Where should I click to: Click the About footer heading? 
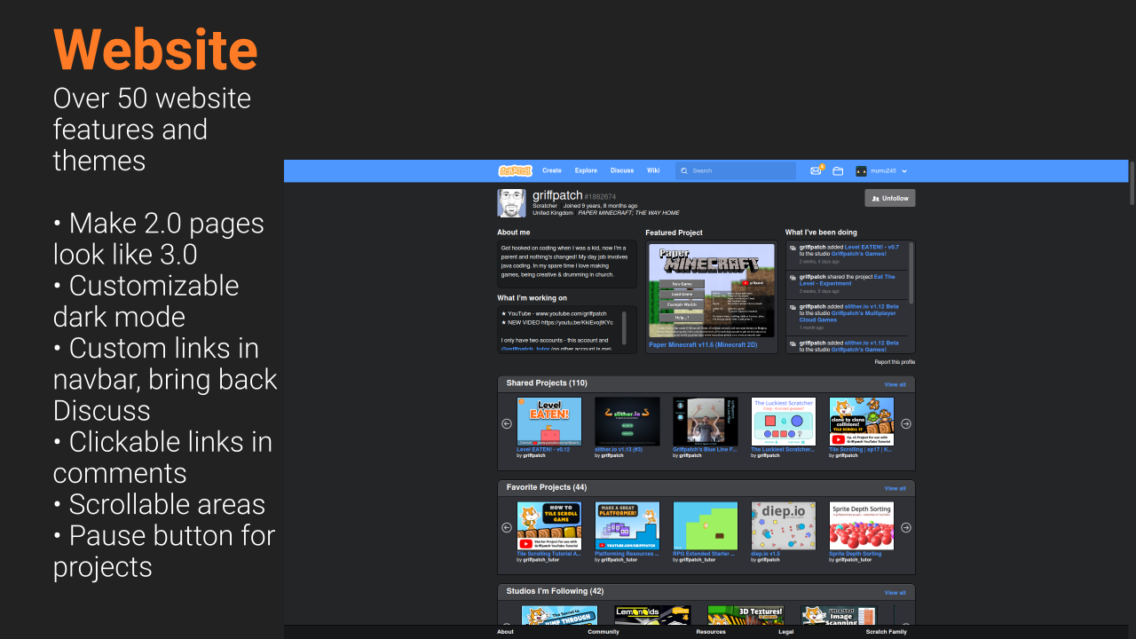[505, 632]
